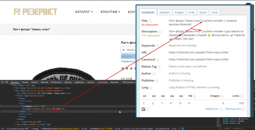This screenshot has width=255, height=130.
Task: Switch to the Tools tab
Action: (214, 12)
